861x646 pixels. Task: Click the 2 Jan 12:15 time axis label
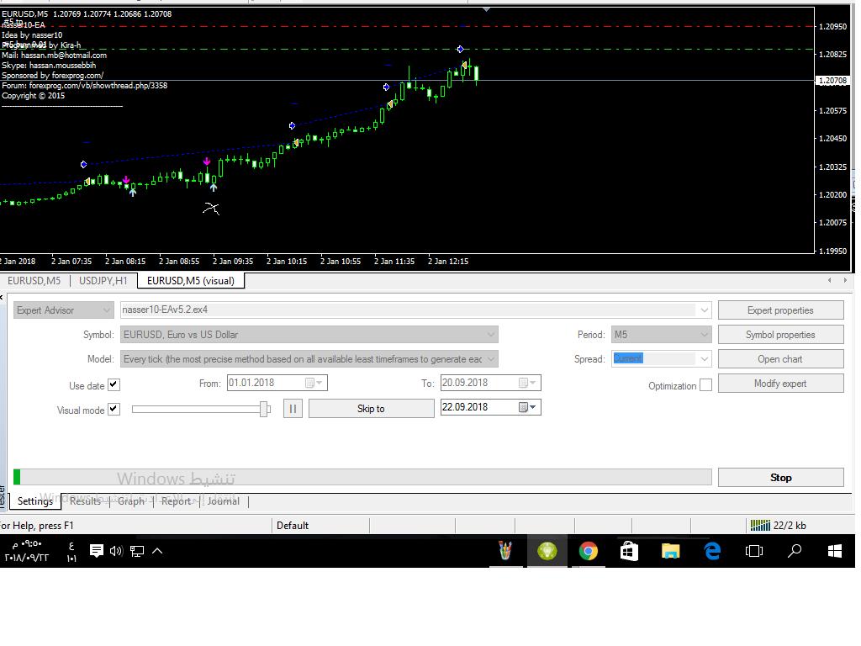coord(448,262)
